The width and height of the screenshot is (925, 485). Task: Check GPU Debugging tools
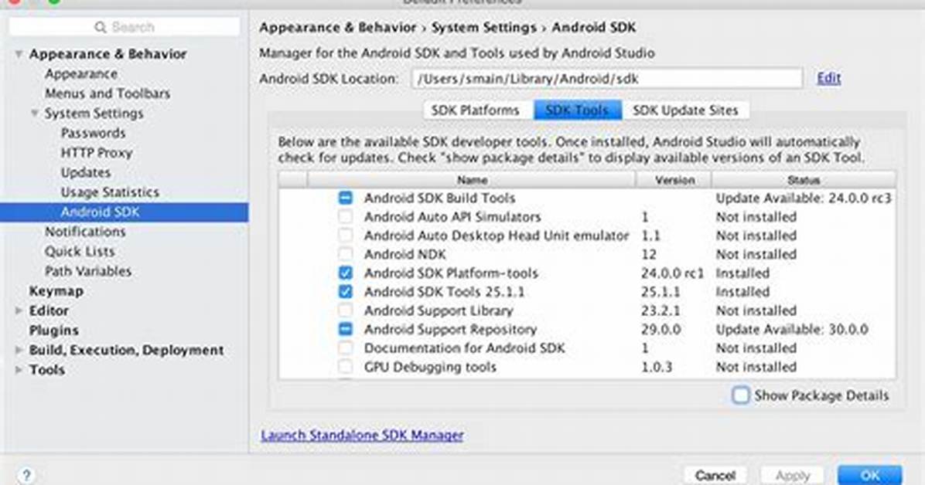click(x=345, y=367)
